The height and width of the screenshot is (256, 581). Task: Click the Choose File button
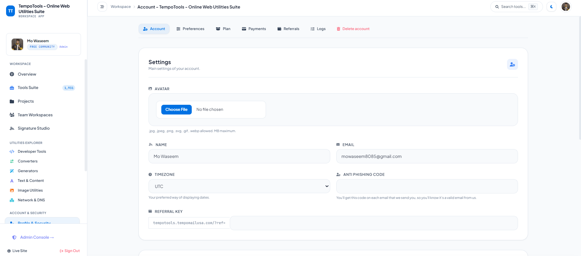click(x=177, y=110)
